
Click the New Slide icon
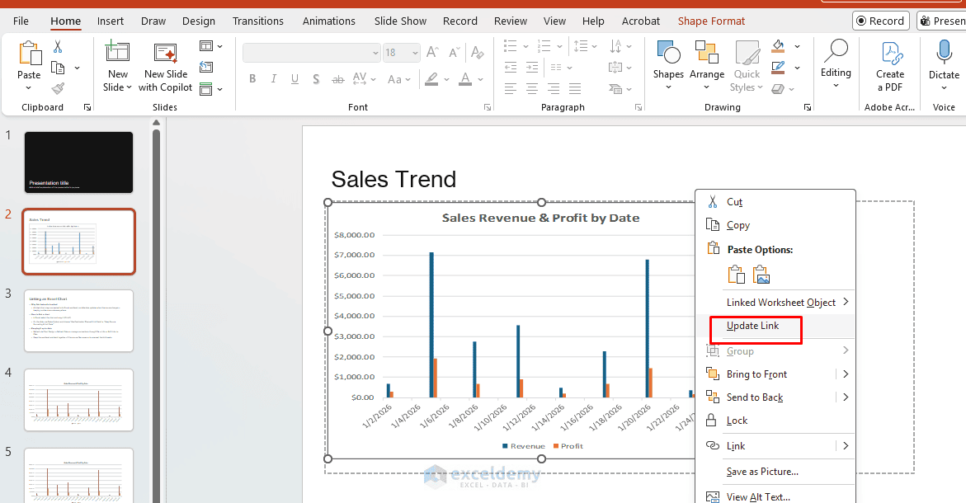117,52
